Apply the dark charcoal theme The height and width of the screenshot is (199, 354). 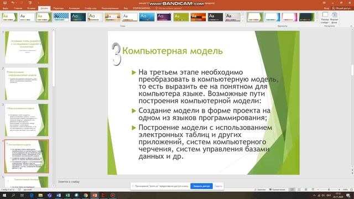(x=215, y=17)
